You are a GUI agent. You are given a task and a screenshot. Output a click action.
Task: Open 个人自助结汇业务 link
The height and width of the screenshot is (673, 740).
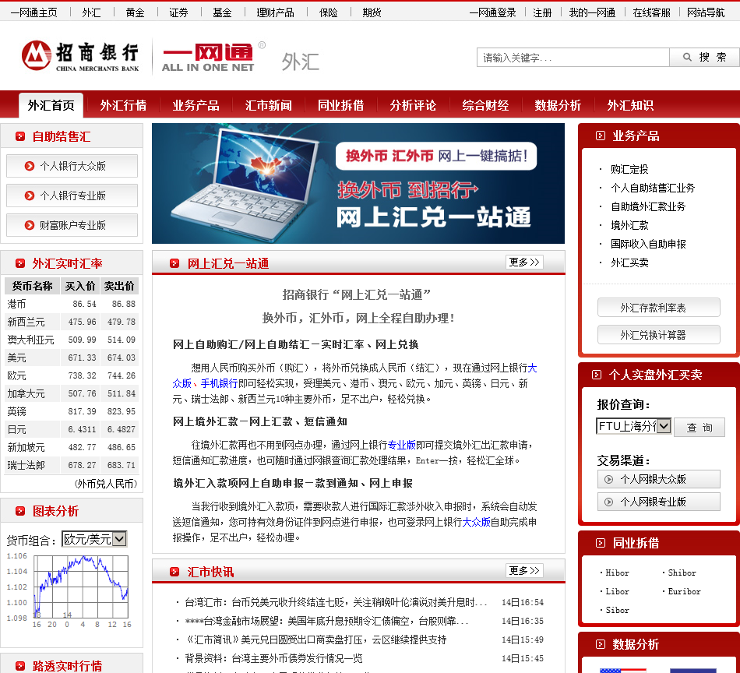[654, 188]
